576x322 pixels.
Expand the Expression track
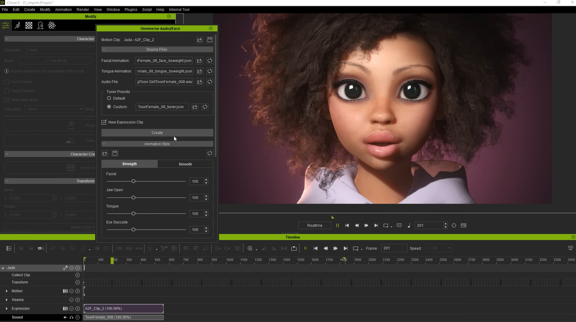click(6, 309)
